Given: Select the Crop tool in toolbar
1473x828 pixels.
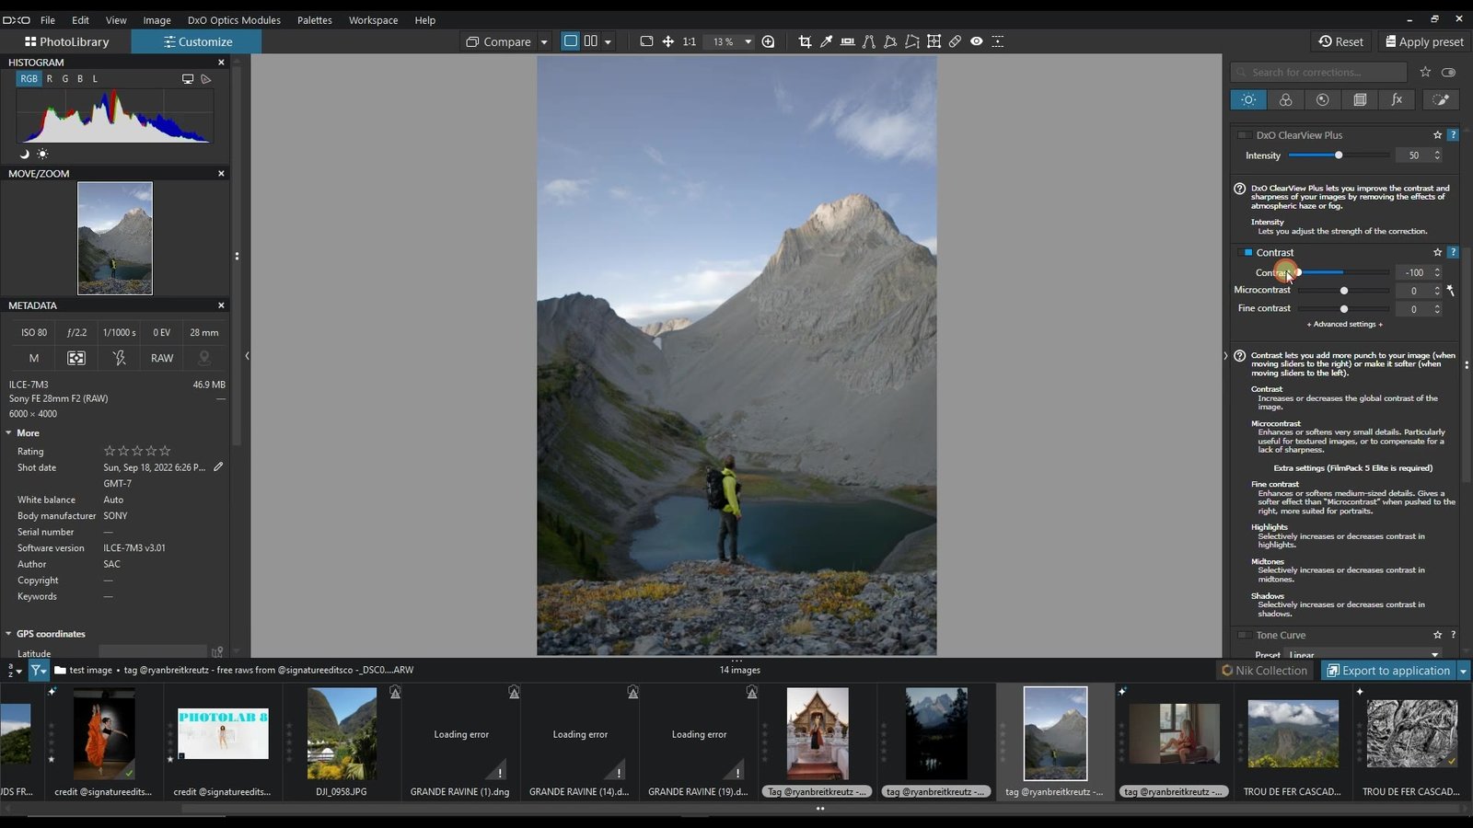Looking at the screenshot, I should click(805, 41).
